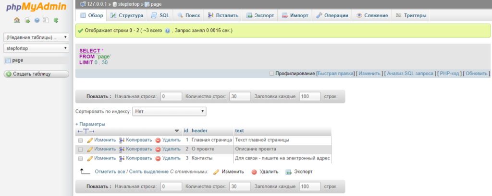Open the SQL tab
This screenshot has width=492, height=196.
click(x=160, y=15)
